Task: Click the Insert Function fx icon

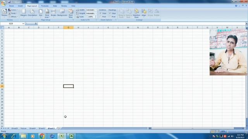Action: point(36,24)
